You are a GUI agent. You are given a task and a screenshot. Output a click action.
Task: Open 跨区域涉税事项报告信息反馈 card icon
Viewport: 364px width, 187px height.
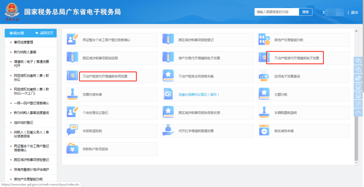click(168, 112)
